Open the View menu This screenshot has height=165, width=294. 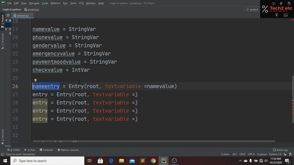point(24,3)
